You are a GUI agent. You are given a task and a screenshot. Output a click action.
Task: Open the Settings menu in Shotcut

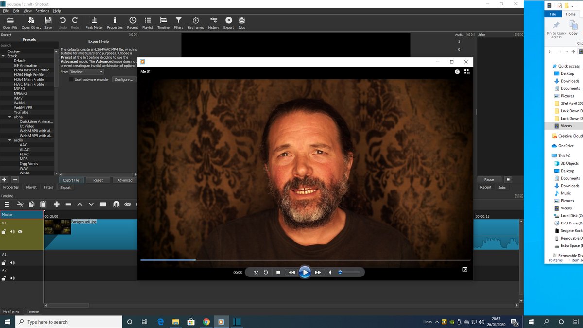click(x=42, y=11)
